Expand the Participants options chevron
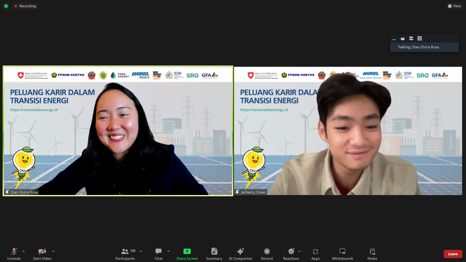This screenshot has height=262, width=466. (x=141, y=251)
